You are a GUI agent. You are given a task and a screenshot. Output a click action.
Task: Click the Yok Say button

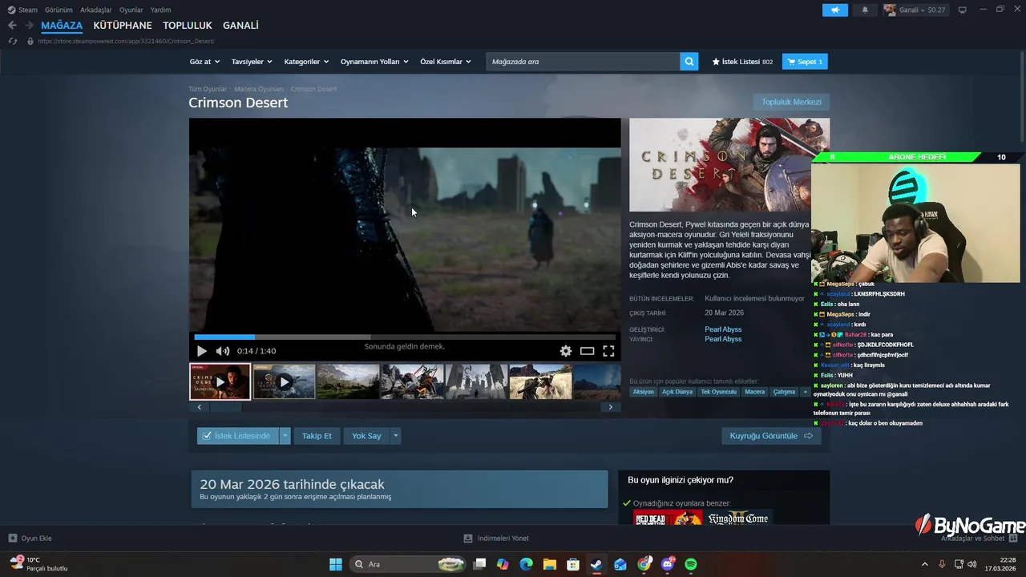point(366,436)
